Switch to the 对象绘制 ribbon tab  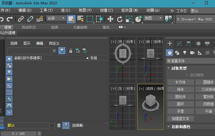80,27
